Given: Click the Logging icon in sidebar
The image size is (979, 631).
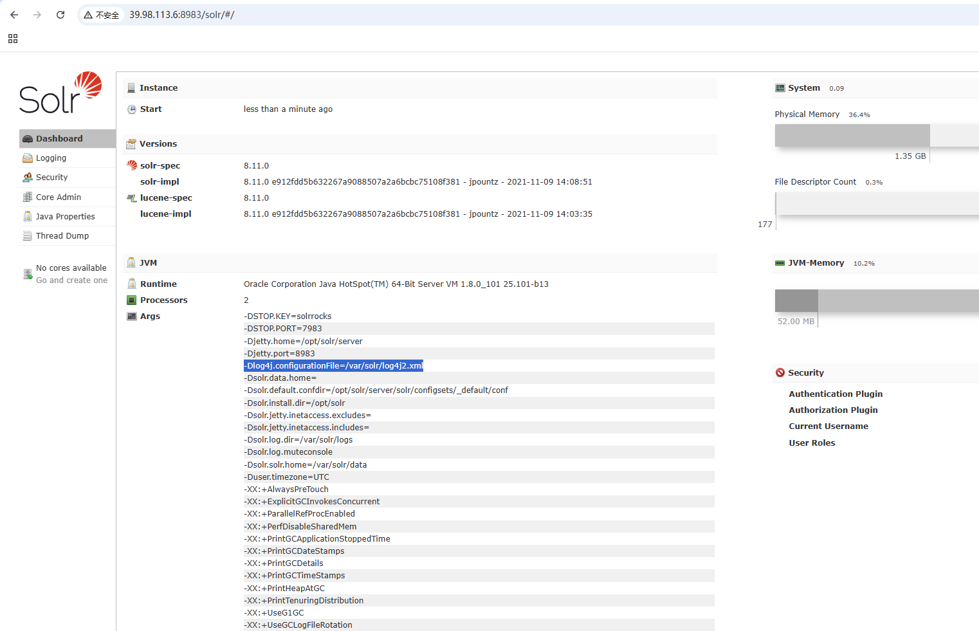Looking at the screenshot, I should (28, 158).
